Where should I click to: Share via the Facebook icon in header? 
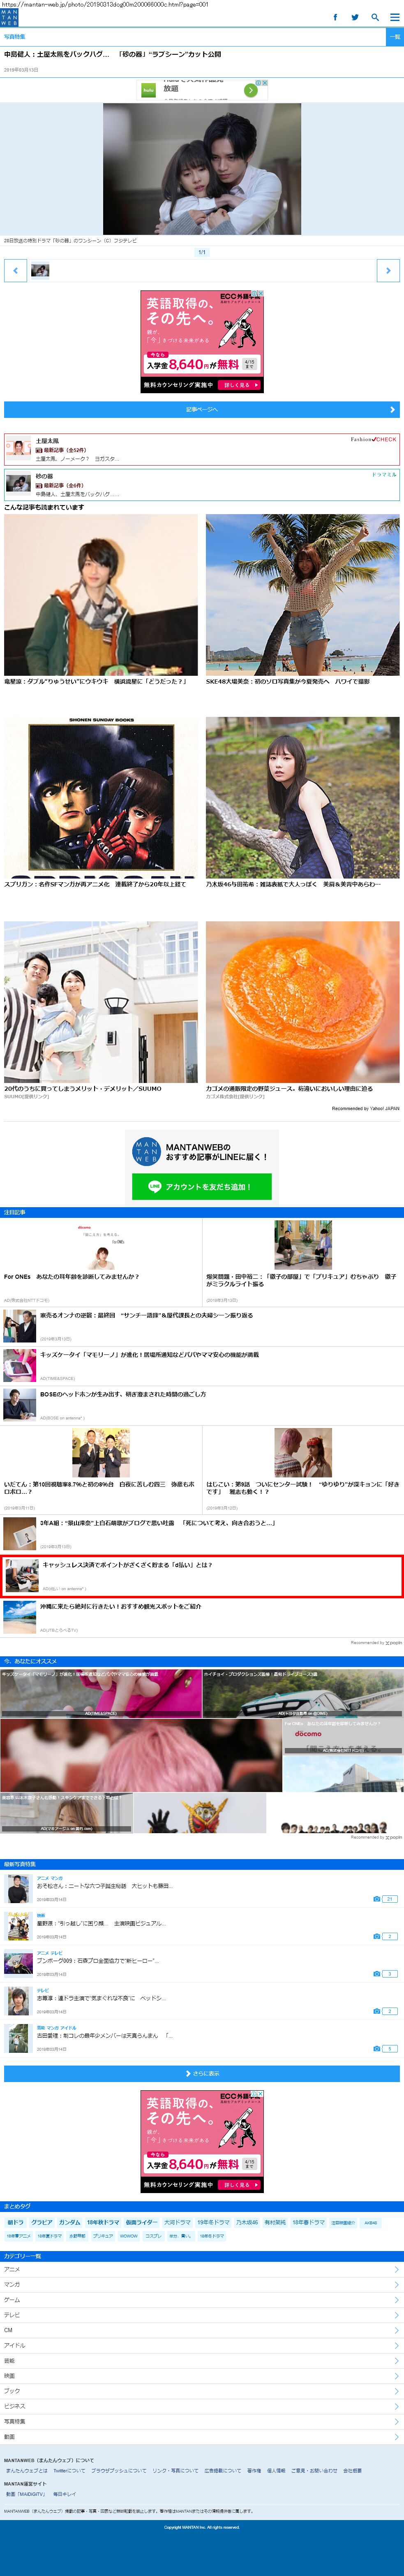335,17
